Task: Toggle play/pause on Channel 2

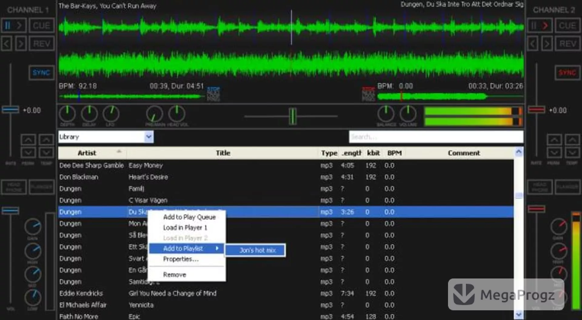Action: click(540, 25)
